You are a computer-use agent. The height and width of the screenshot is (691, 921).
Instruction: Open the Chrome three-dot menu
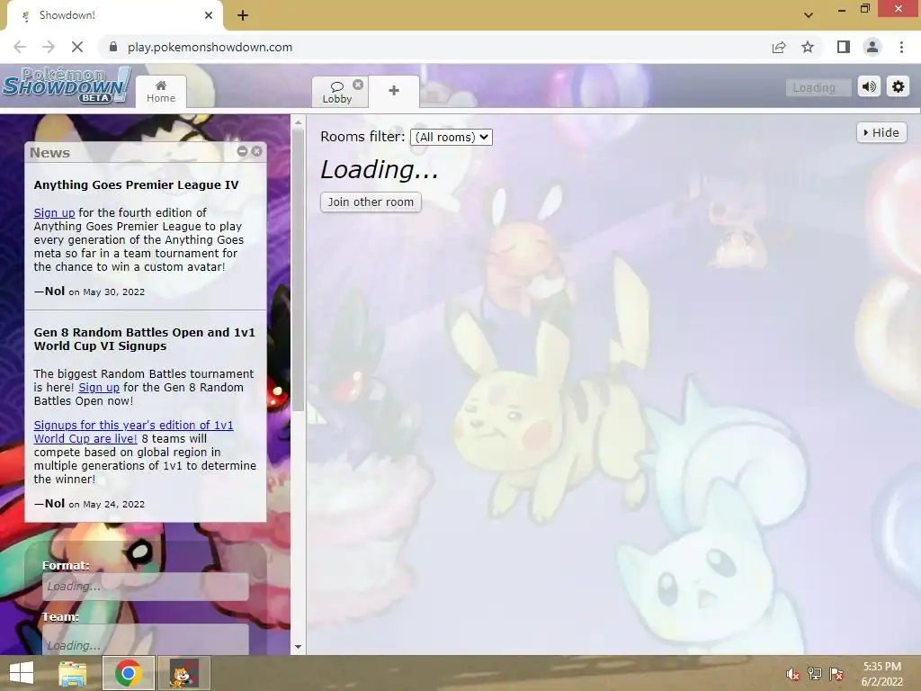tap(901, 47)
